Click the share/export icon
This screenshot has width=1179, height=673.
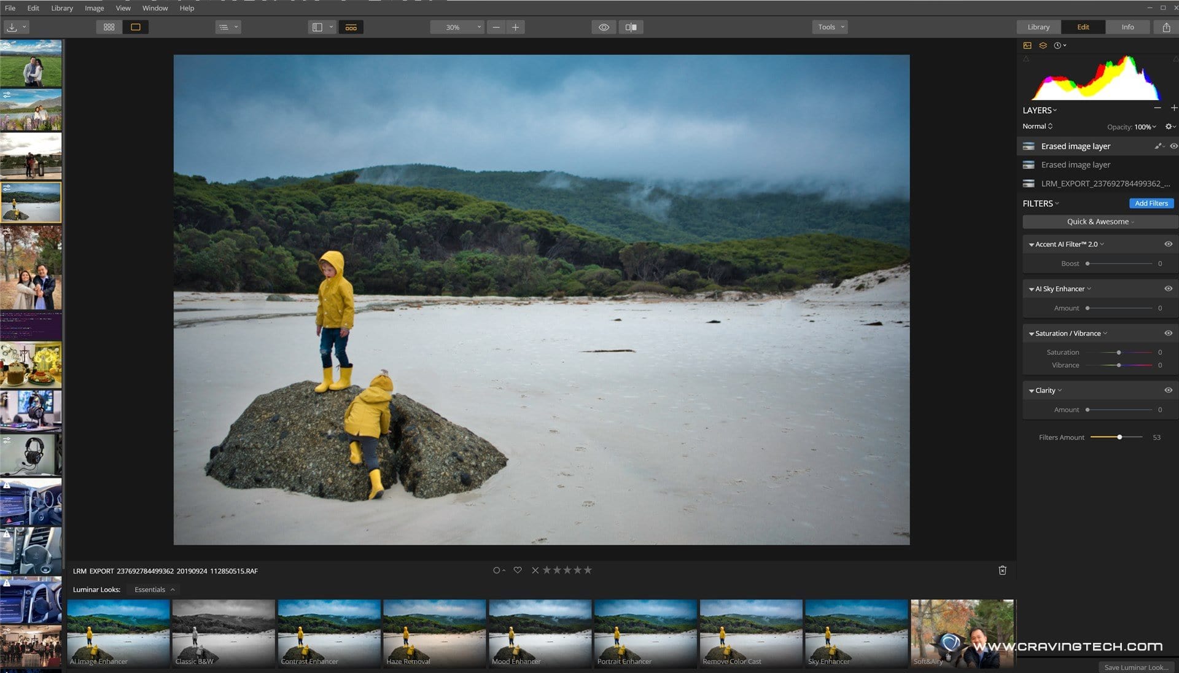pos(1166,27)
